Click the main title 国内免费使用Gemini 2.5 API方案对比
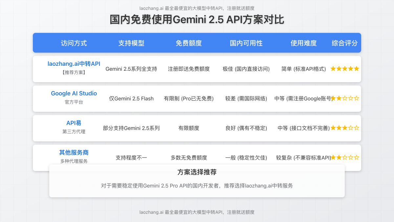Image resolution: width=394 pixels, height=222 pixels. (197, 20)
